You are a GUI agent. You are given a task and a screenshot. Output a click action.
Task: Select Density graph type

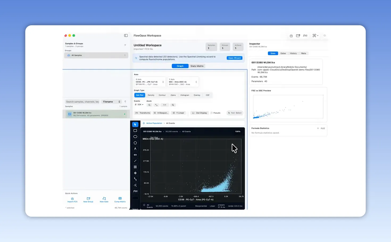(151, 95)
